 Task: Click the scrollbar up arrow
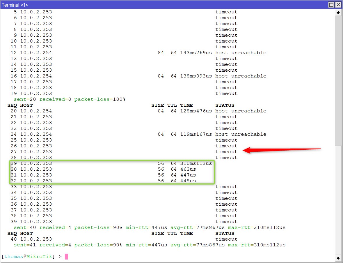point(338,12)
